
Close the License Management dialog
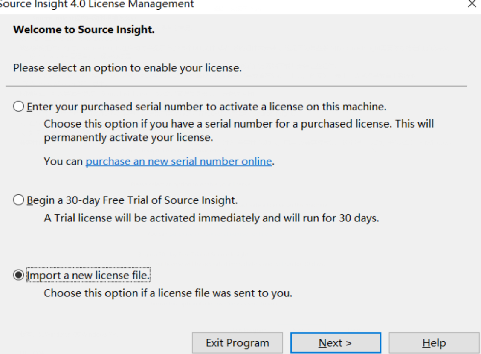(x=472, y=4)
